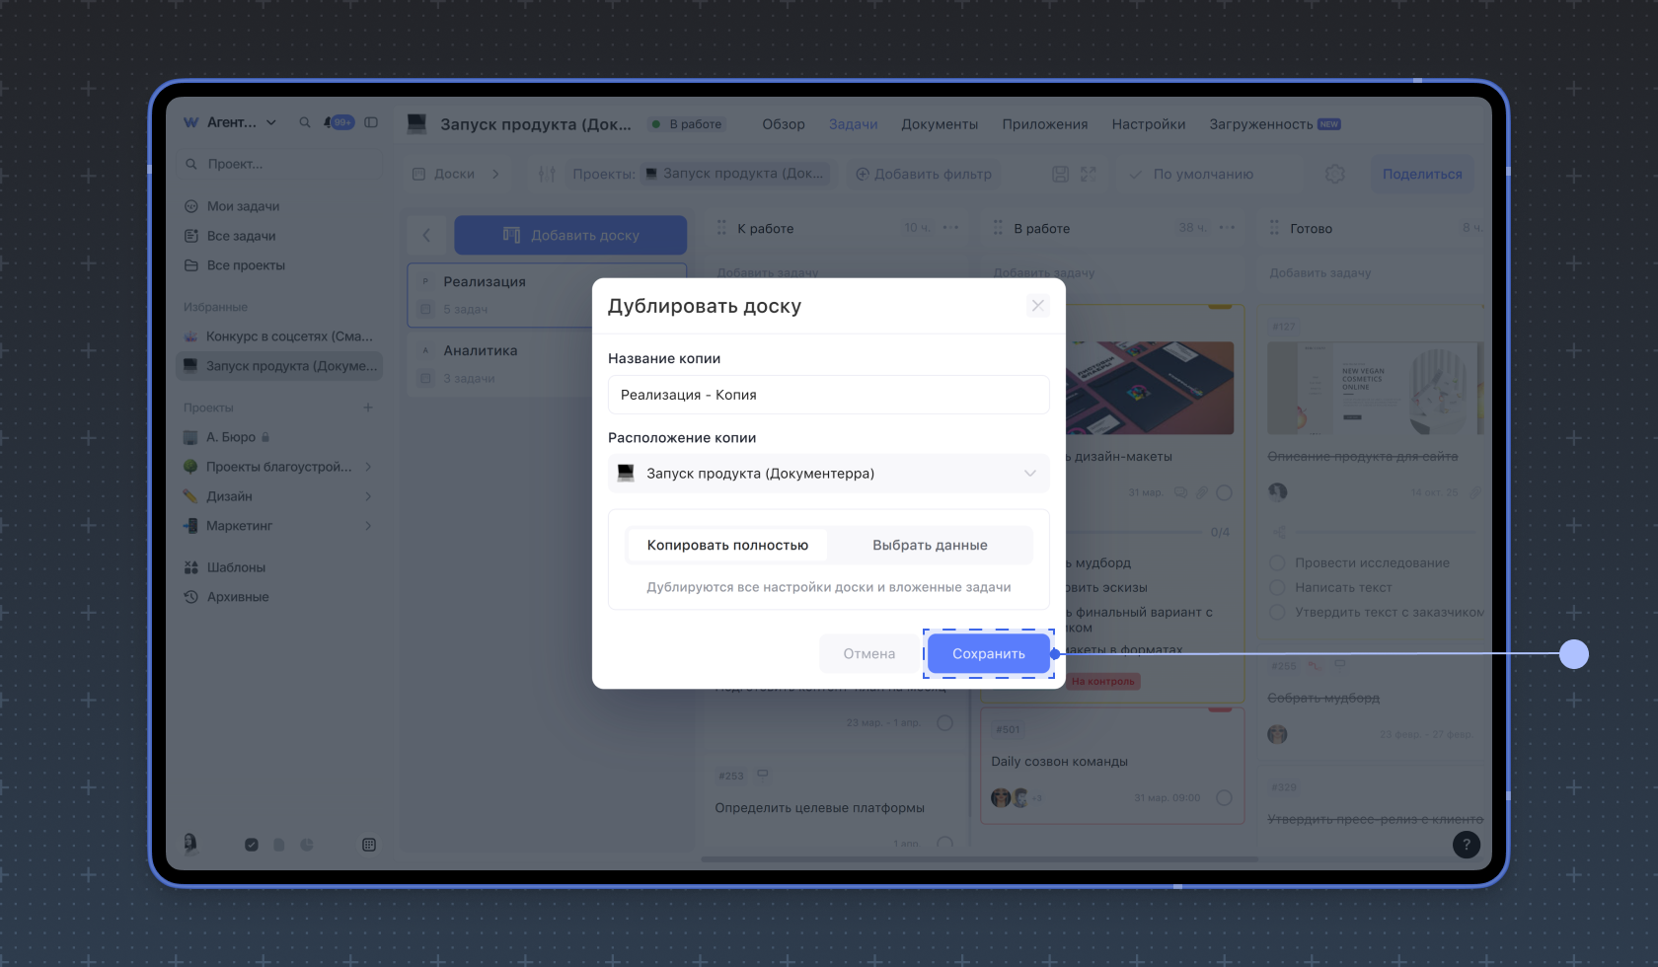Add new project with plus icon

367,408
